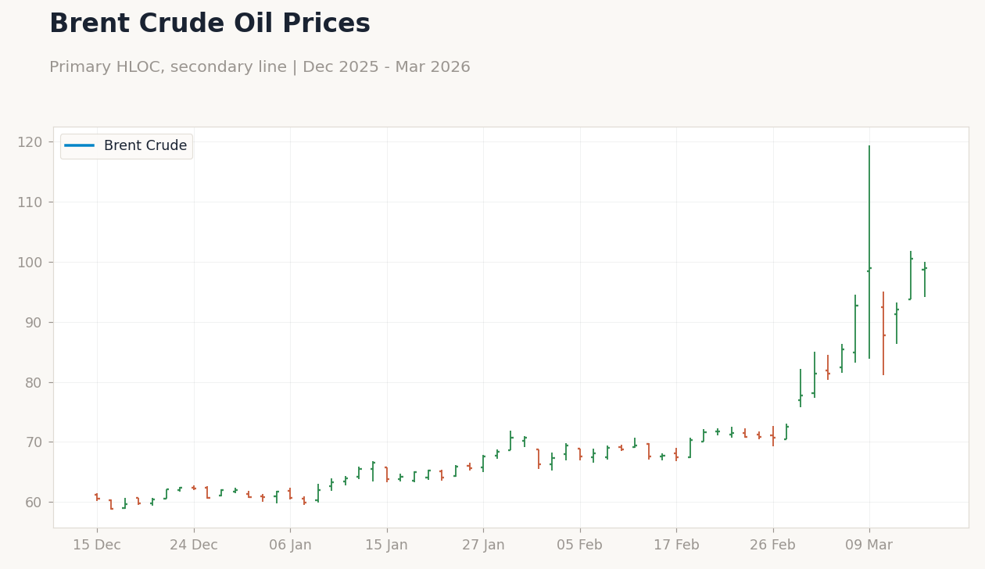Click the red HLOC bar after the price spike
985x569 pixels.
[x=883, y=332]
